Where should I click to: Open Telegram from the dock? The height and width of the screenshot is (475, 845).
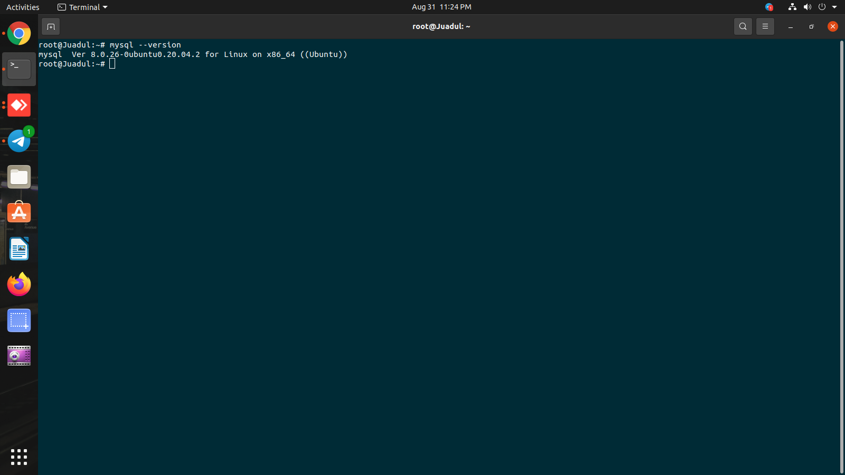pyautogui.click(x=19, y=141)
